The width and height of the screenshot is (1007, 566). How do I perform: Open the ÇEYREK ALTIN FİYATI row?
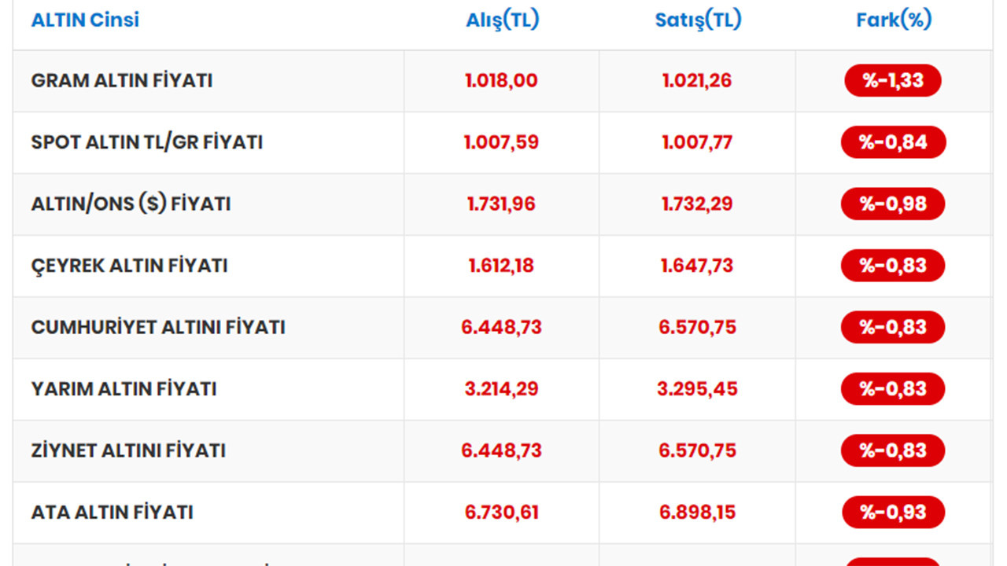pyautogui.click(x=502, y=266)
